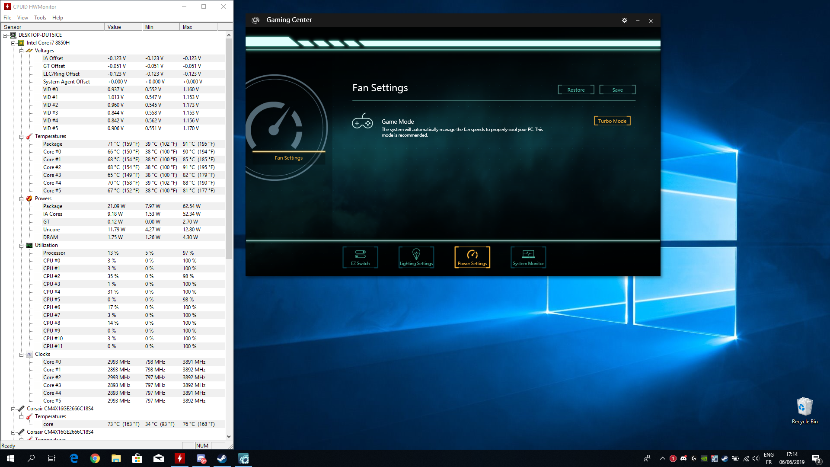Viewport: 830px width, 467px height.
Task: Switch to Gaming Center taskbar button
Action: [x=244, y=458]
